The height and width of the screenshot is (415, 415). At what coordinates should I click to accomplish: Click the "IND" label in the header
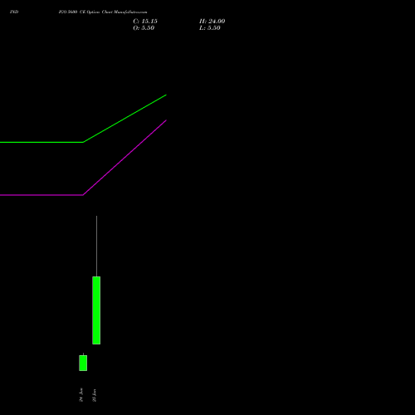pos(14,12)
